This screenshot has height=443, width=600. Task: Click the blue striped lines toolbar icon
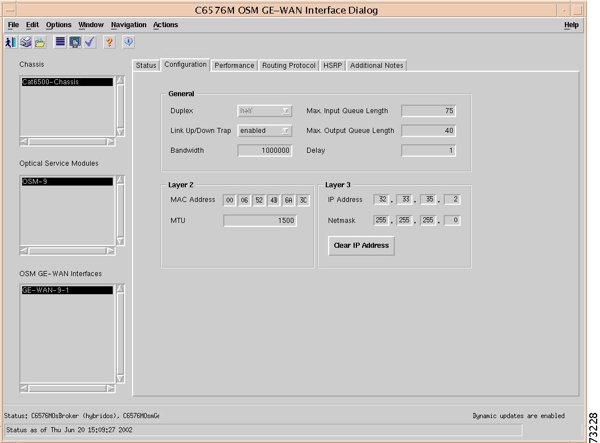click(x=60, y=42)
